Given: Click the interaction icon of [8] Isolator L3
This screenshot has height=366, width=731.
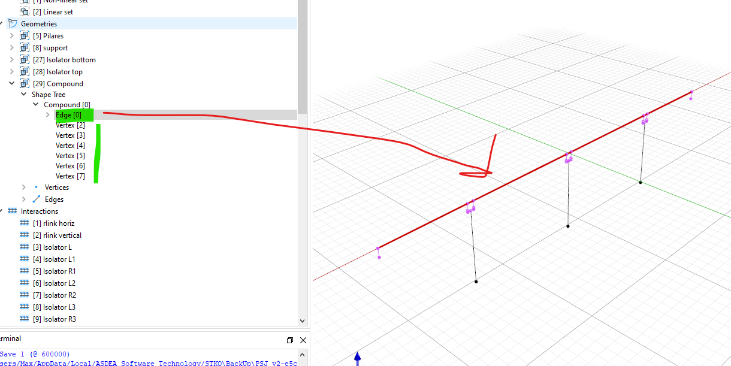Looking at the screenshot, I should click(25, 307).
